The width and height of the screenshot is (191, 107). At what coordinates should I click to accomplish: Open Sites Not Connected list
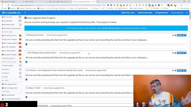(10, 40)
